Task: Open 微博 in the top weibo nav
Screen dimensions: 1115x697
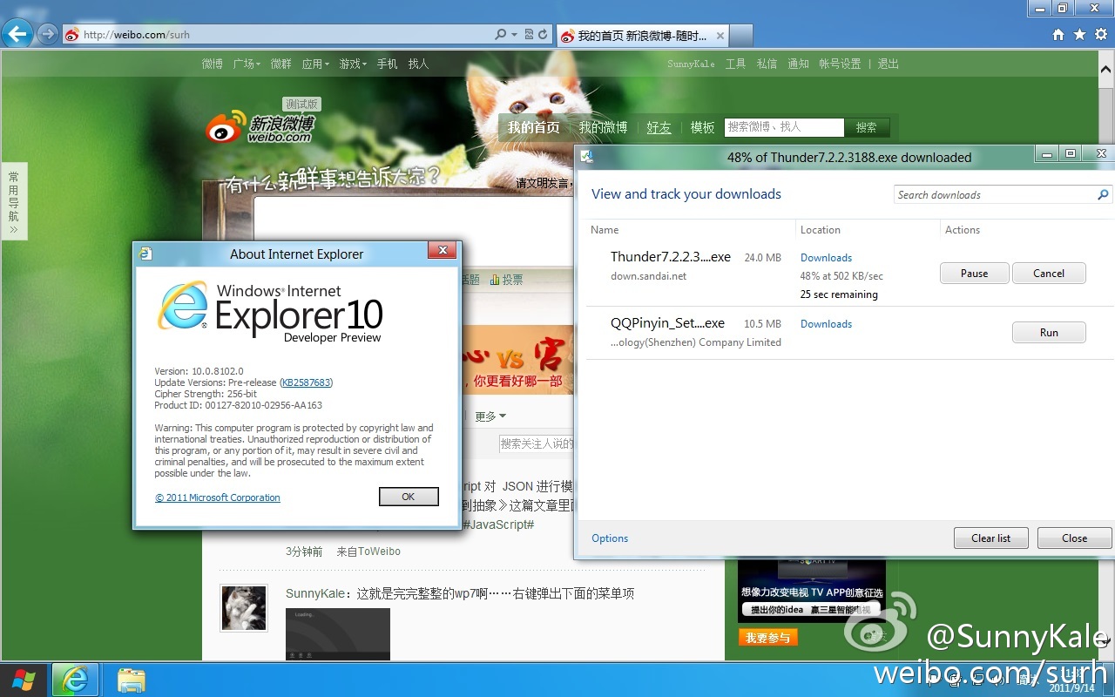Action: tap(212, 64)
